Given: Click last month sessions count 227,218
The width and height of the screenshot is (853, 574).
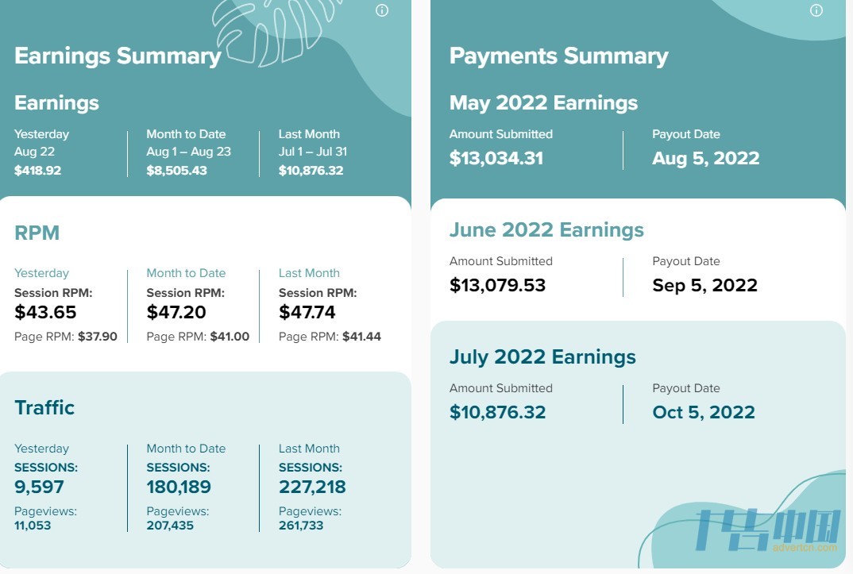Looking at the screenshot, I should coord(312,487).
